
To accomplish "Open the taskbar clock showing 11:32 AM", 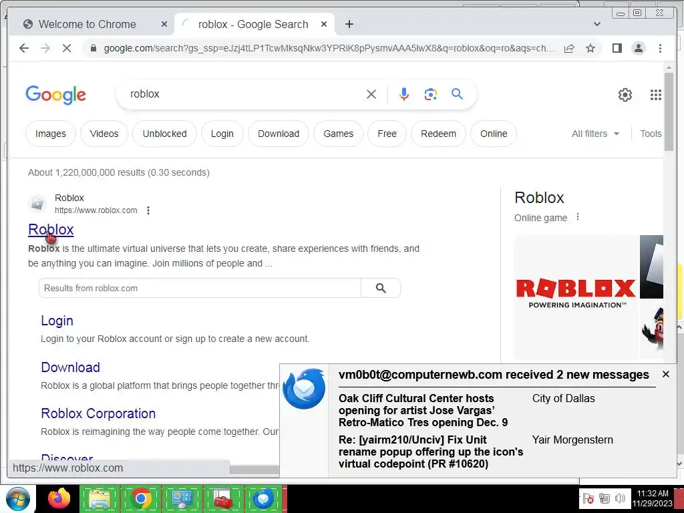I will tap(652, 498).
